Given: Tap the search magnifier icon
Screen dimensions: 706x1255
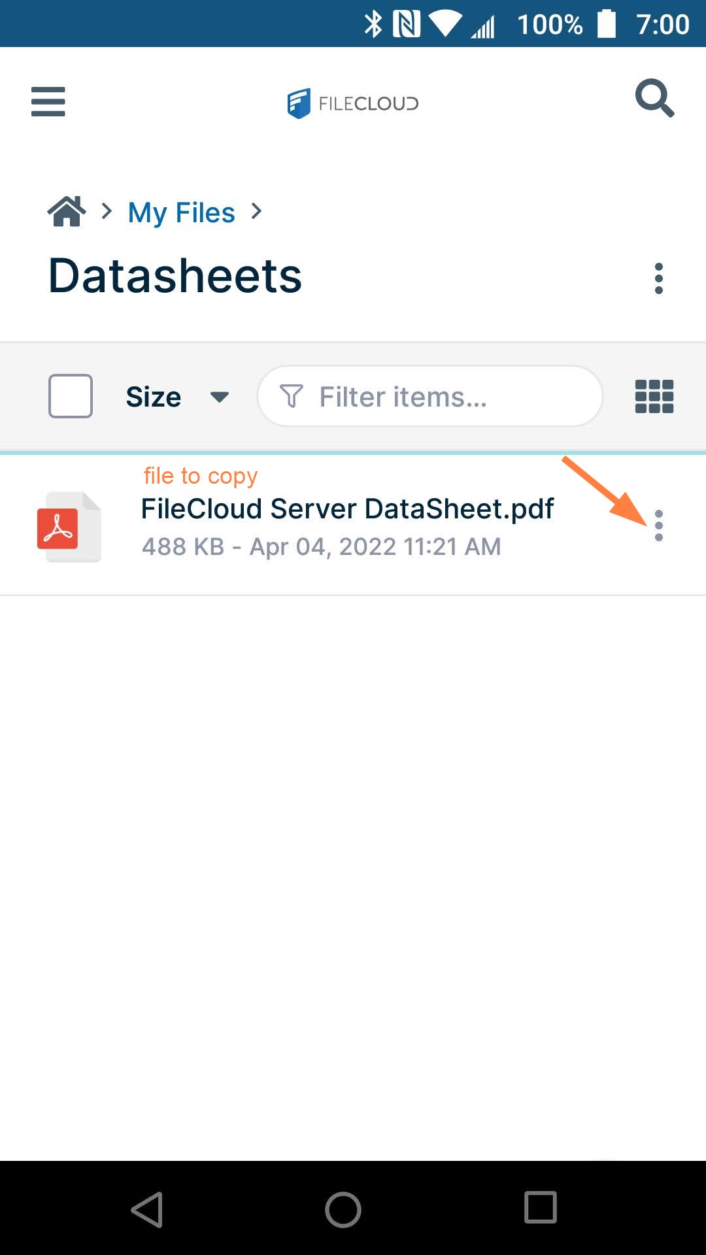Looking at the screenshot, I should [x=654, y=99].
